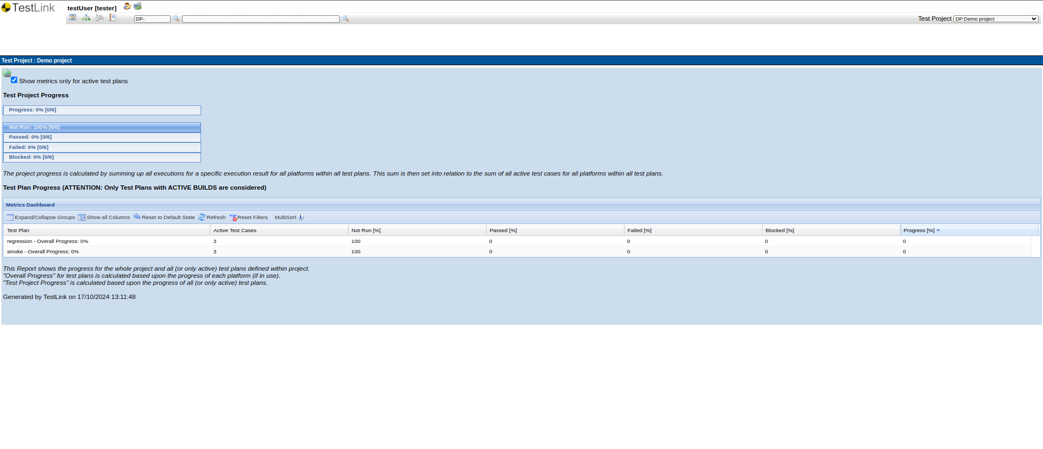
Task: Refresh the Metrics Dashboard table
Action: point(212,217)
